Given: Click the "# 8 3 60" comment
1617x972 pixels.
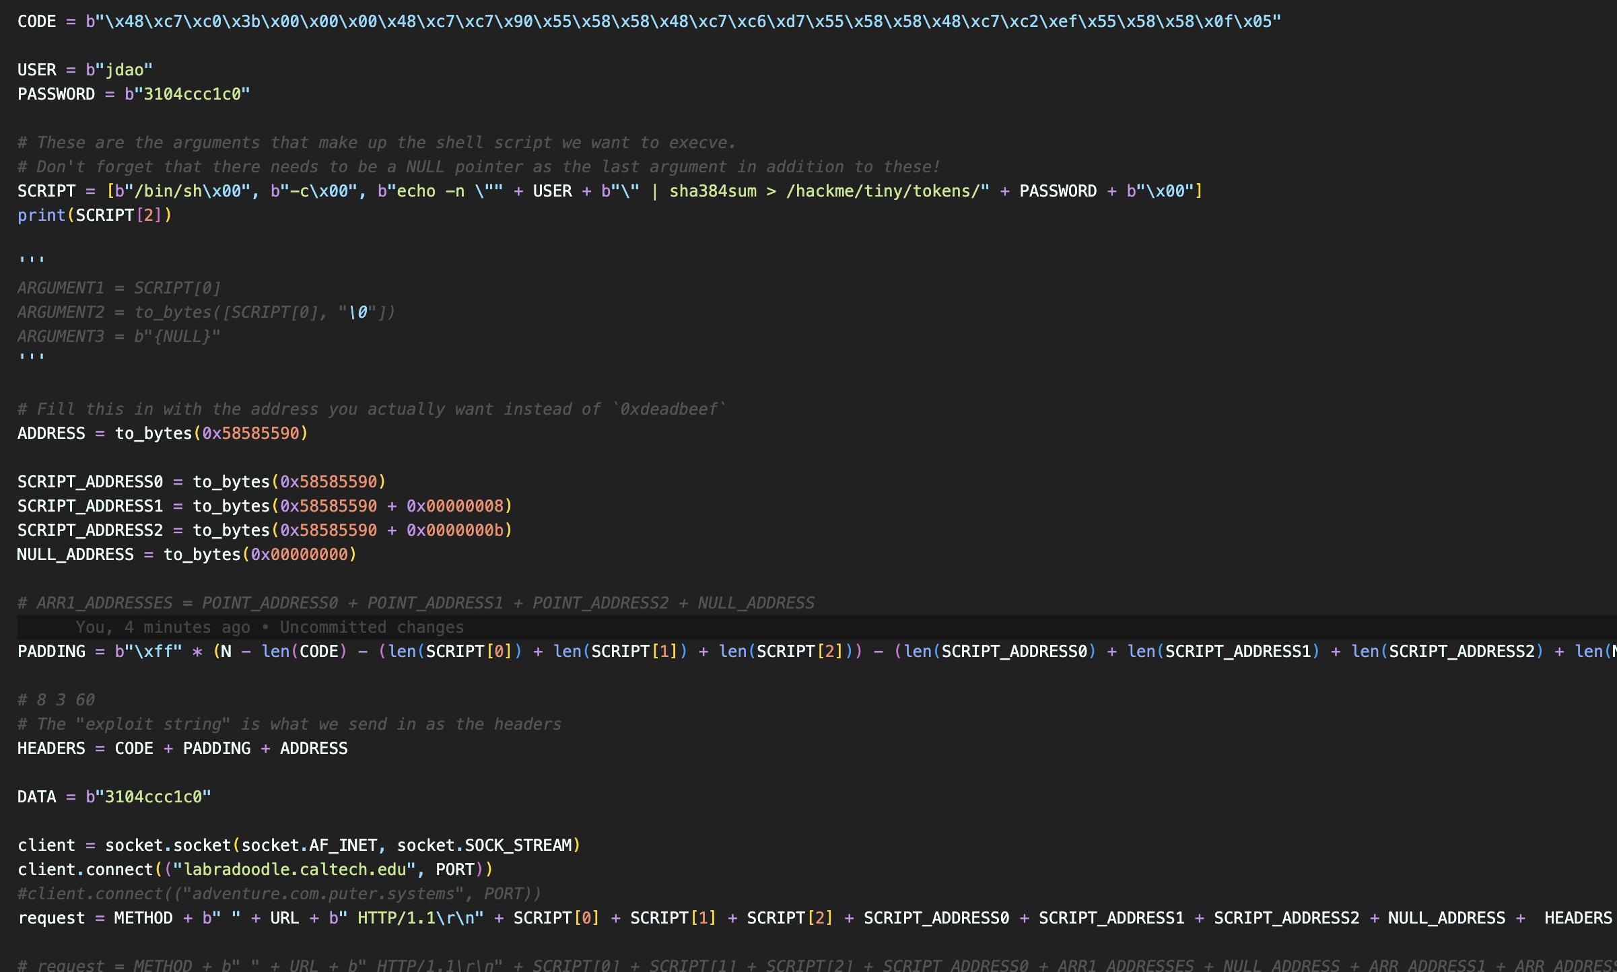Looking at the screenshot, I should [56, 700].
